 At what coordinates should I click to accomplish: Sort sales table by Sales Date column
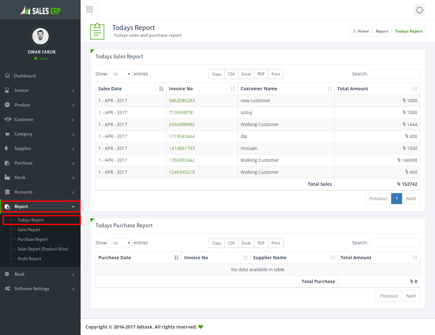[131, 89]
